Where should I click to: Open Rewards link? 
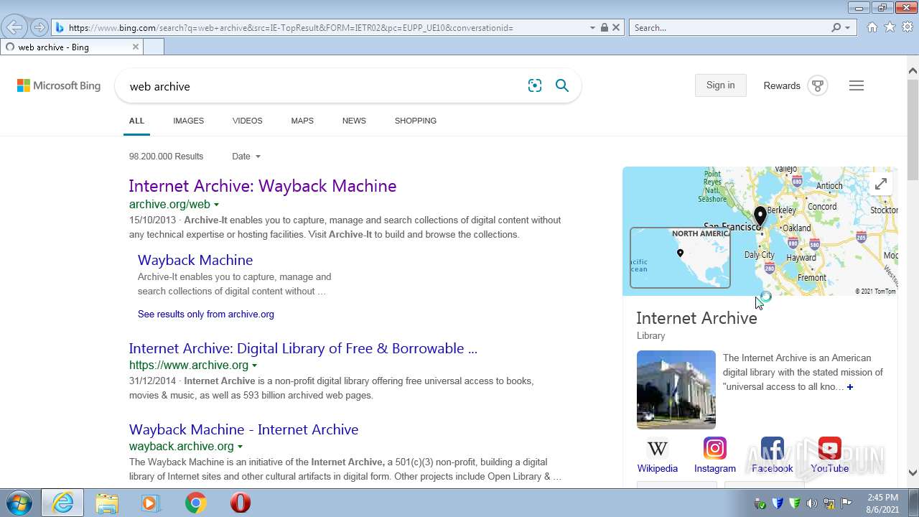(782, 85)
